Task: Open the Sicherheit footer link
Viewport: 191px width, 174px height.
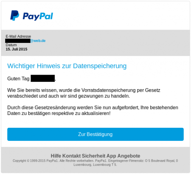Action: 94,156
